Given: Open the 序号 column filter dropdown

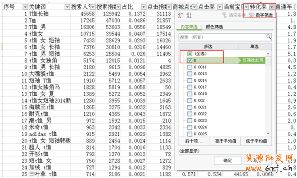Looking at the screenshot, I should pyautogui.click(x=25, y=7).
